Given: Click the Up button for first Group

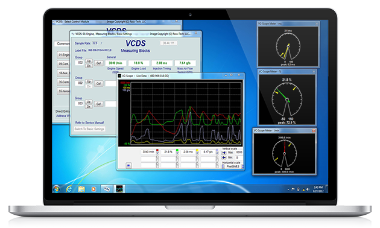Looking at the screenshot, I should pos(89,61).
